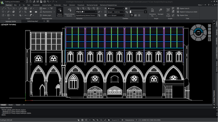Open the Solid line linetype dropdown
This screenshot has width=218, height=122.
click(116, 12)
